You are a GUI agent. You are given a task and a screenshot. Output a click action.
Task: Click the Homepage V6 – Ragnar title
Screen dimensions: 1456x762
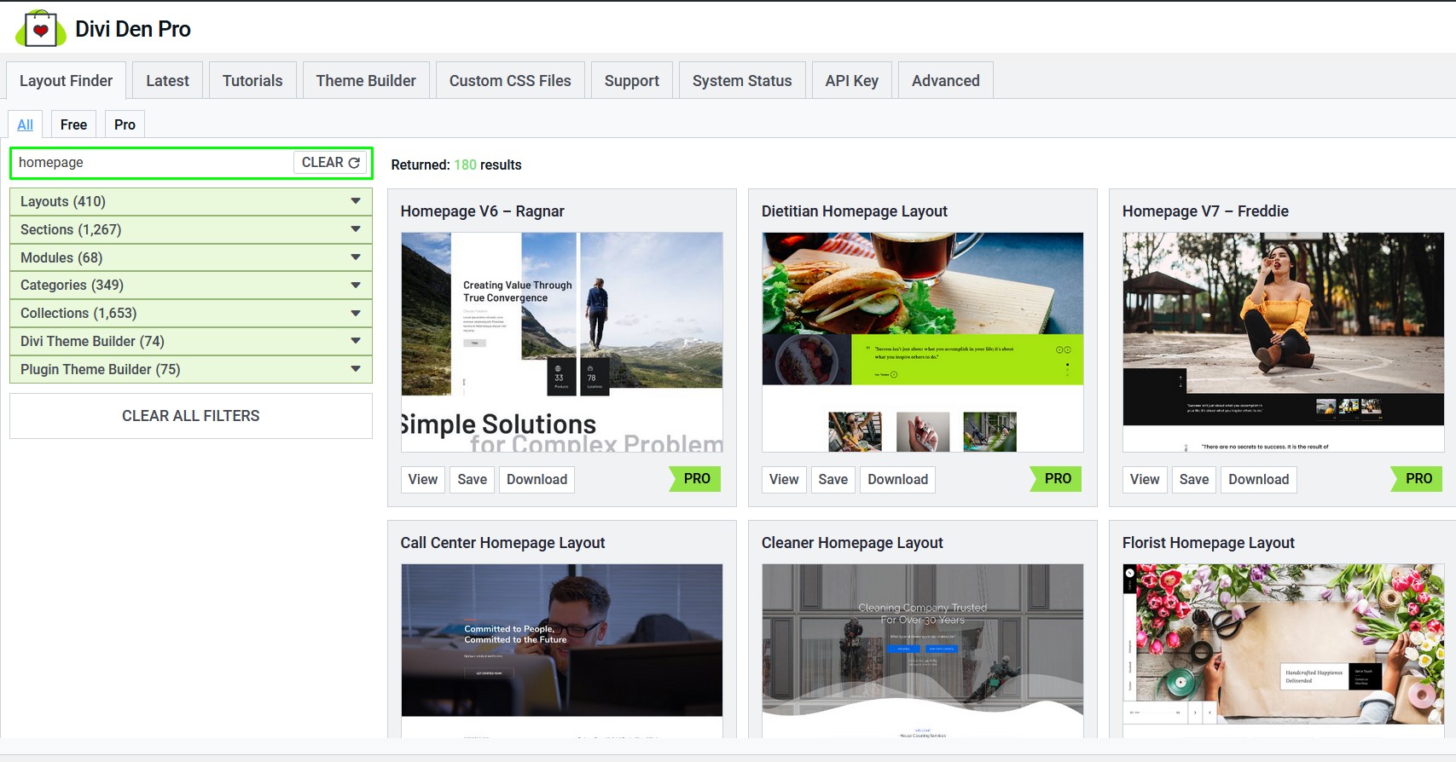tap(483, 211)
